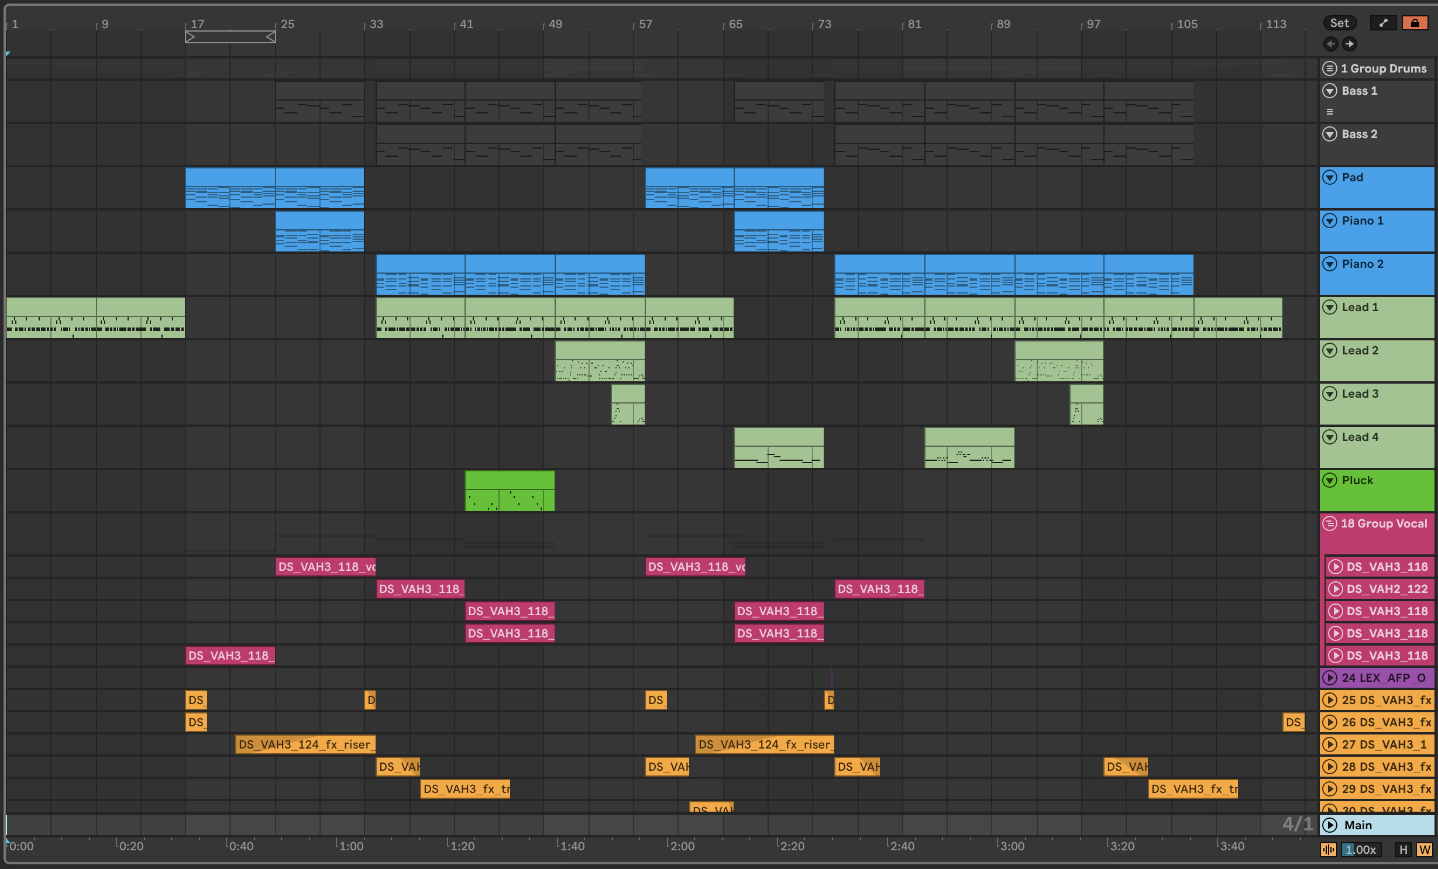Click the Lead 4 track fold icon
1438x869 pixels.
click(1329, 437)
